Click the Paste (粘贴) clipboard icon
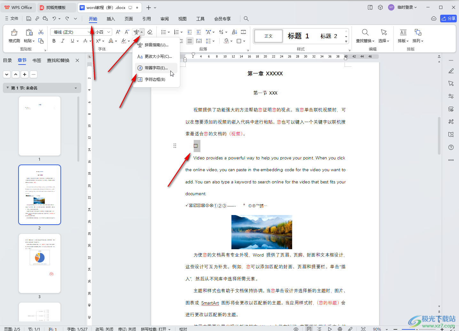 (29, 32)
